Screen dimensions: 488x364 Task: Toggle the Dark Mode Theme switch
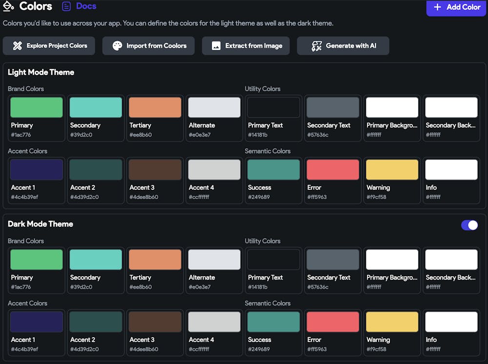coord(469,225)
